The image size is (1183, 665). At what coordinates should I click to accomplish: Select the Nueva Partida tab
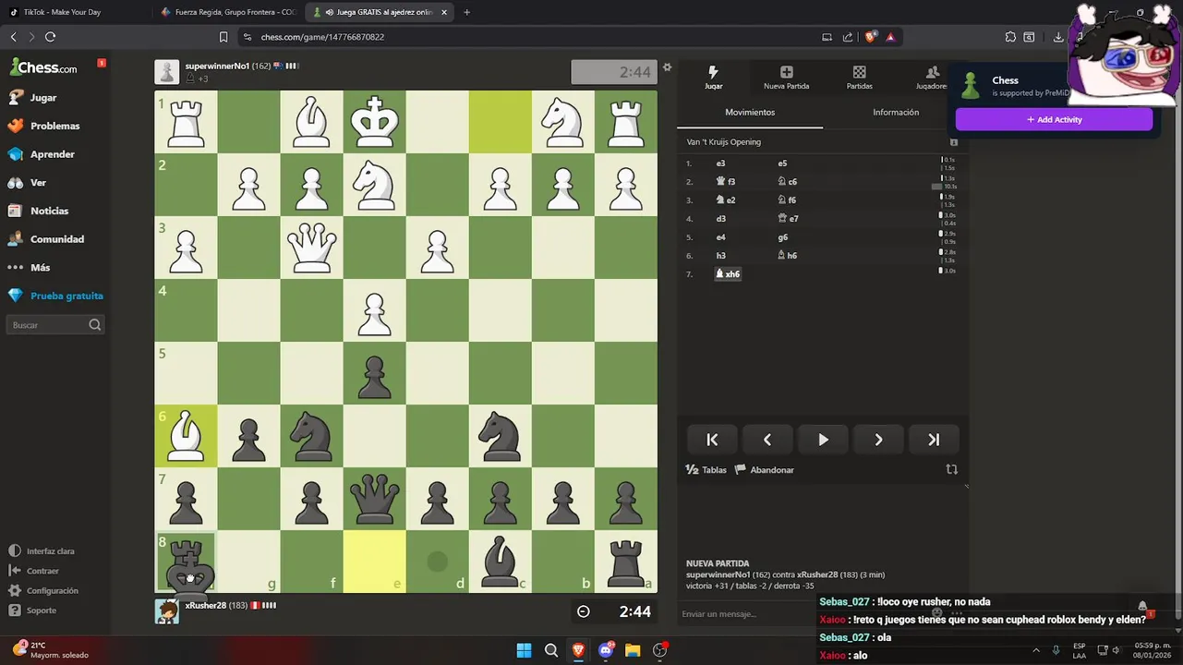pos(786,77)
